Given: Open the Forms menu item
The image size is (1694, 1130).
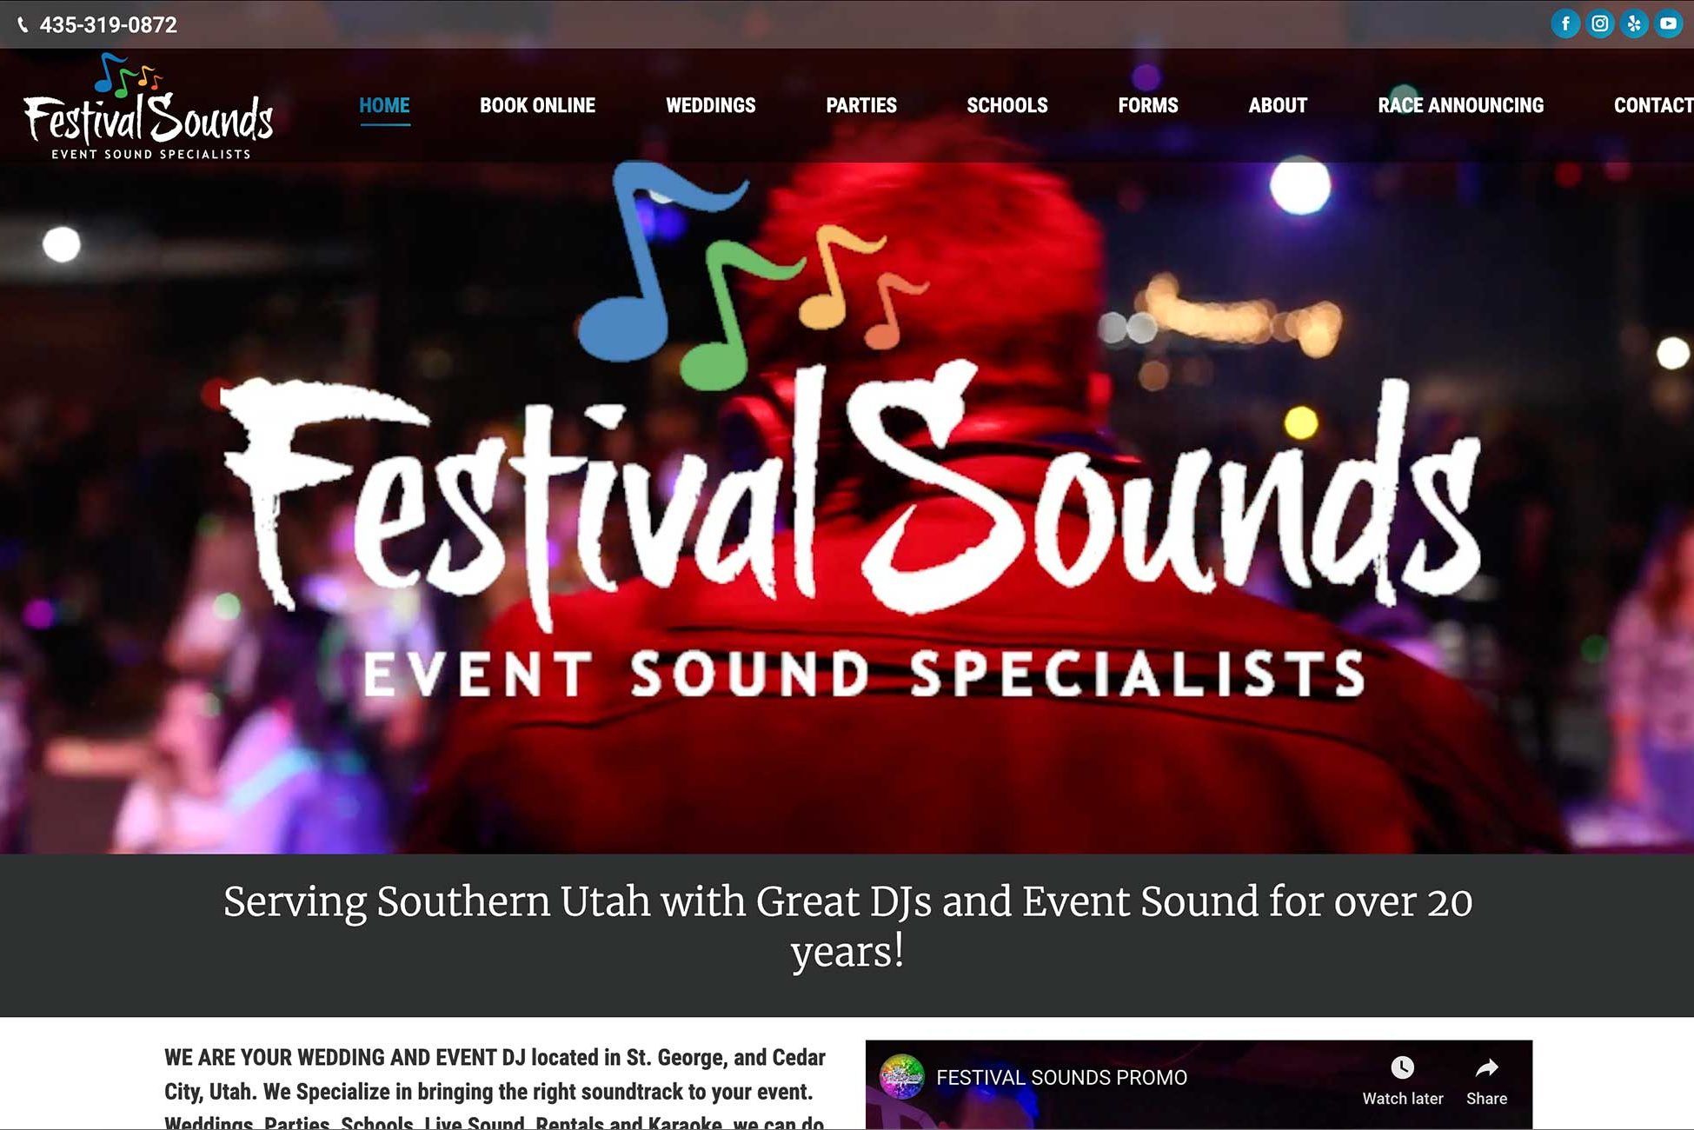Looking at the screenshot, I should [x=1148, y=105].
